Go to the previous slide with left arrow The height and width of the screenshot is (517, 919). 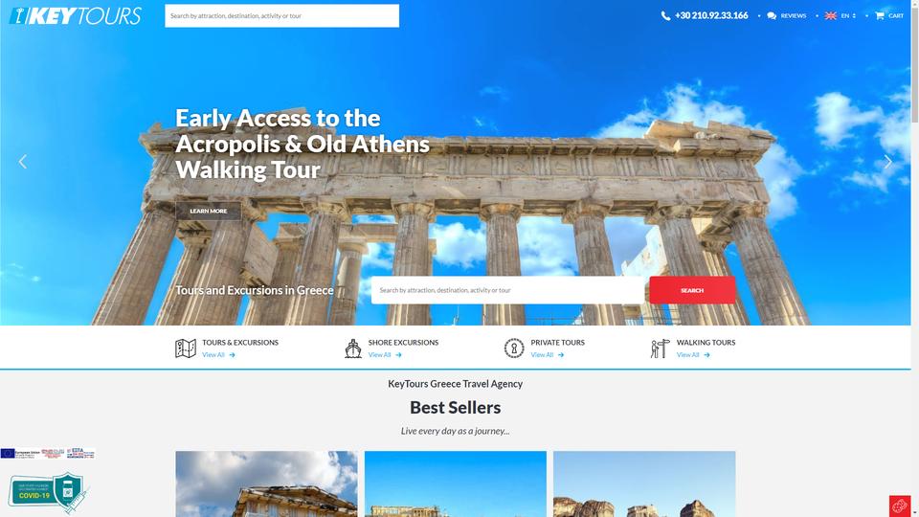click(x=23, y=162)
